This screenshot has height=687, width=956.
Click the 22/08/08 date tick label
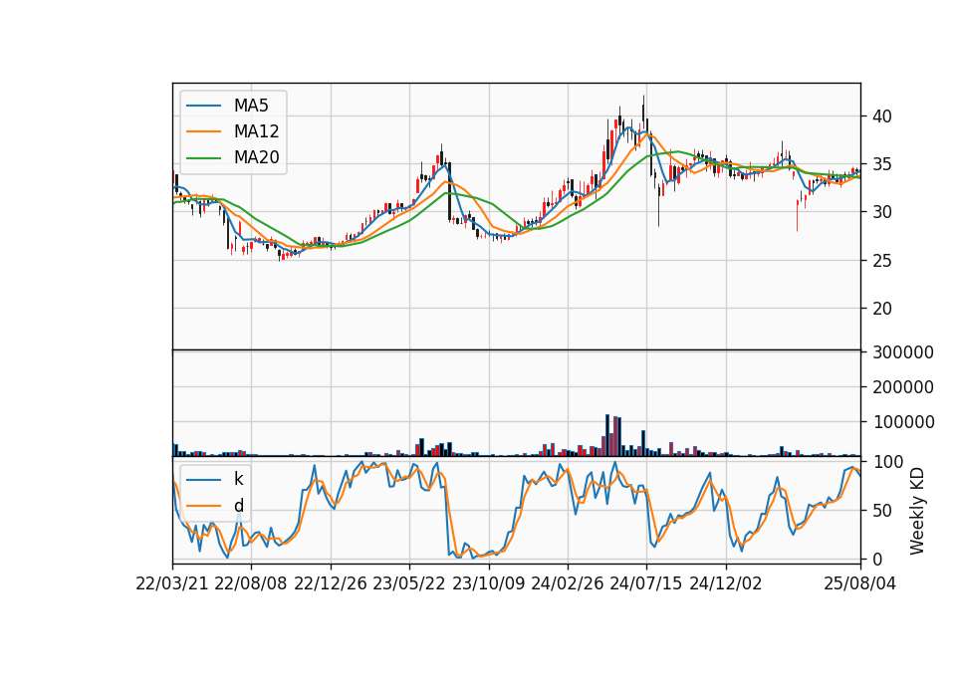click(251, 583)
